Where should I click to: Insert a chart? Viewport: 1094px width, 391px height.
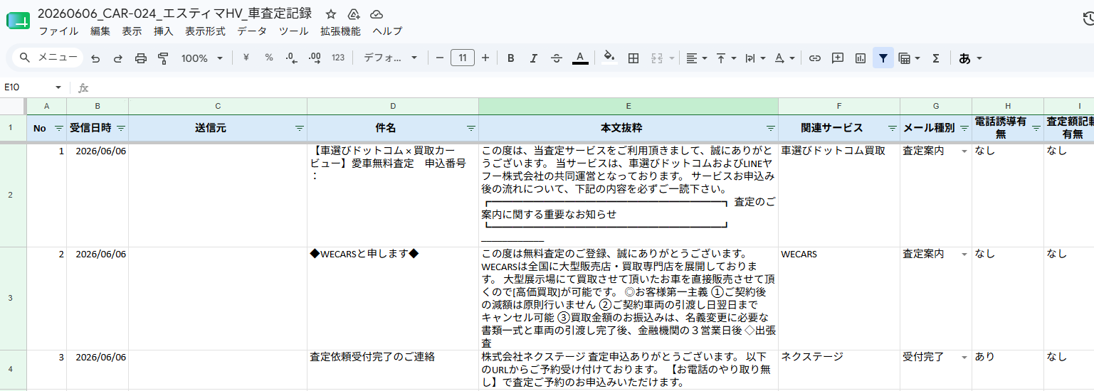click(x=861, y=58)
